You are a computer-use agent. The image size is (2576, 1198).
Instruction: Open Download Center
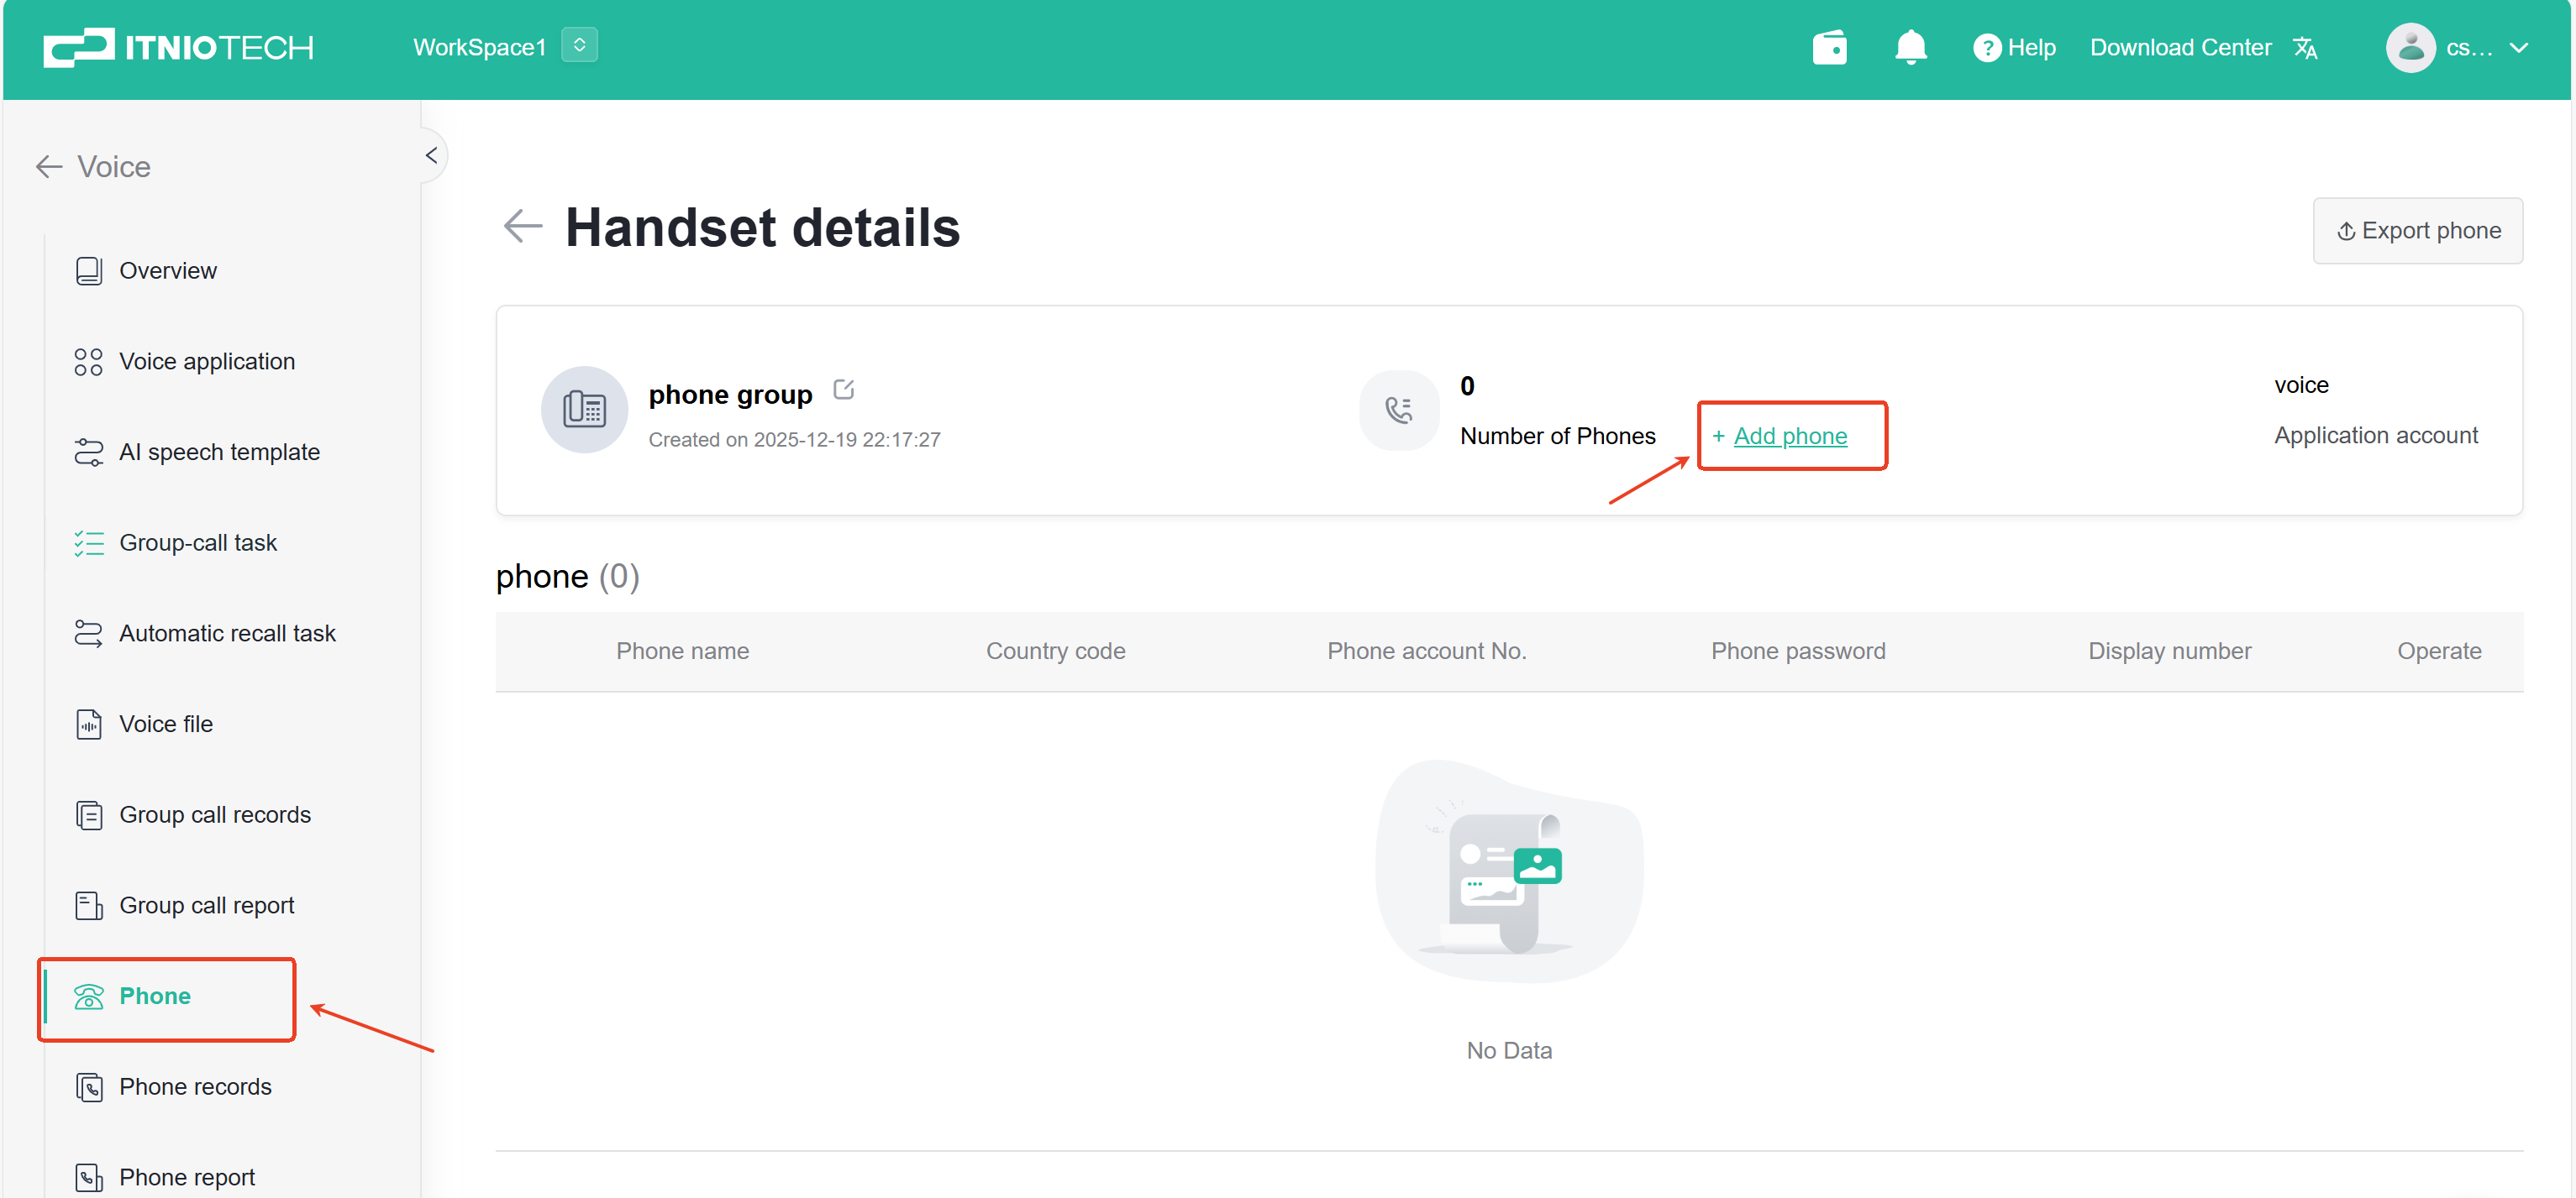2180,48
